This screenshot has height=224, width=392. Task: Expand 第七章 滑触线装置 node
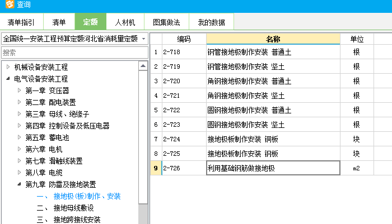[19, 161]
